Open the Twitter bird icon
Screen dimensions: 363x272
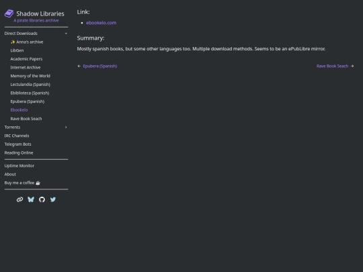coord(53,199)
